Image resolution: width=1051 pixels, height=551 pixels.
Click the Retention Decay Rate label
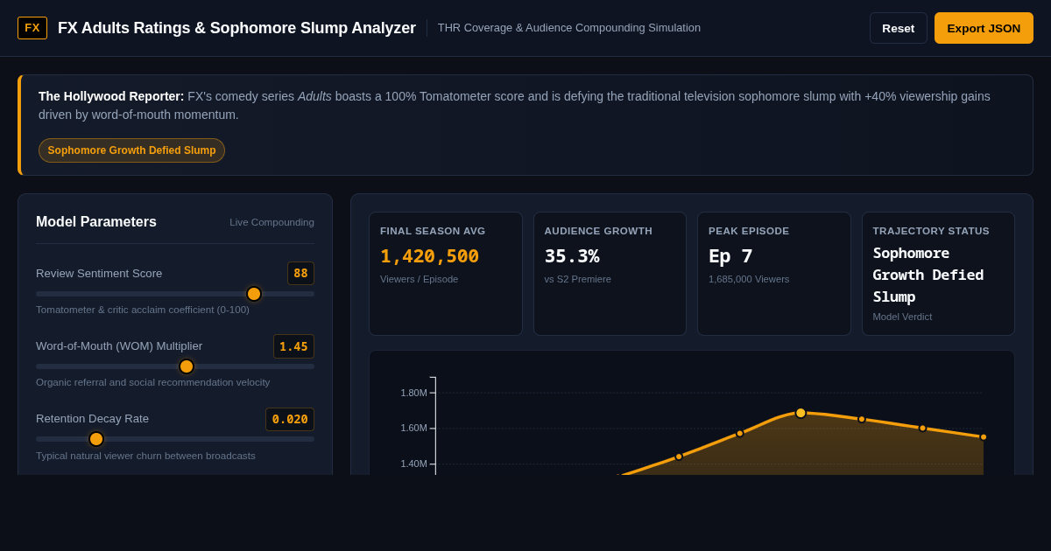pyautogui.click(x=92, y=418)
